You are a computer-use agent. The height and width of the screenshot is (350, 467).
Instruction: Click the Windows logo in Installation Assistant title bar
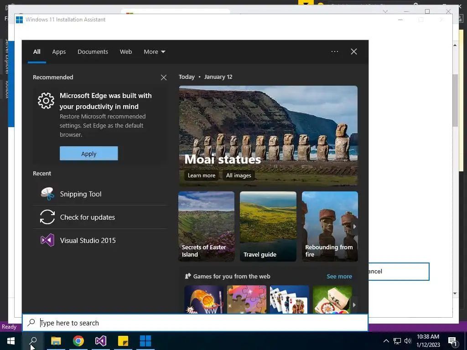[19, 20]
